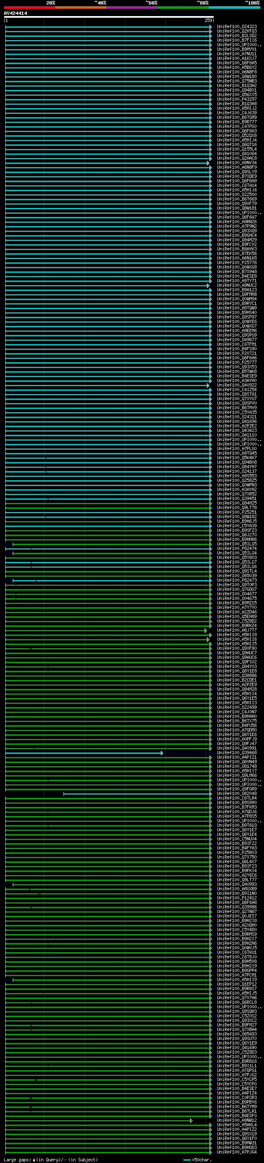The width and height of the screenshot is (264, 1163).
Task: Click the UniRef100_Q9XF80 label
Action: point(237,648)
